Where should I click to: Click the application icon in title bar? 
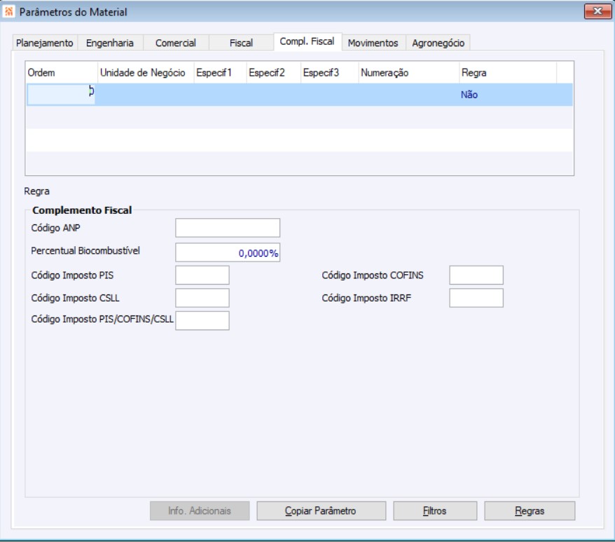coord(8,12)
